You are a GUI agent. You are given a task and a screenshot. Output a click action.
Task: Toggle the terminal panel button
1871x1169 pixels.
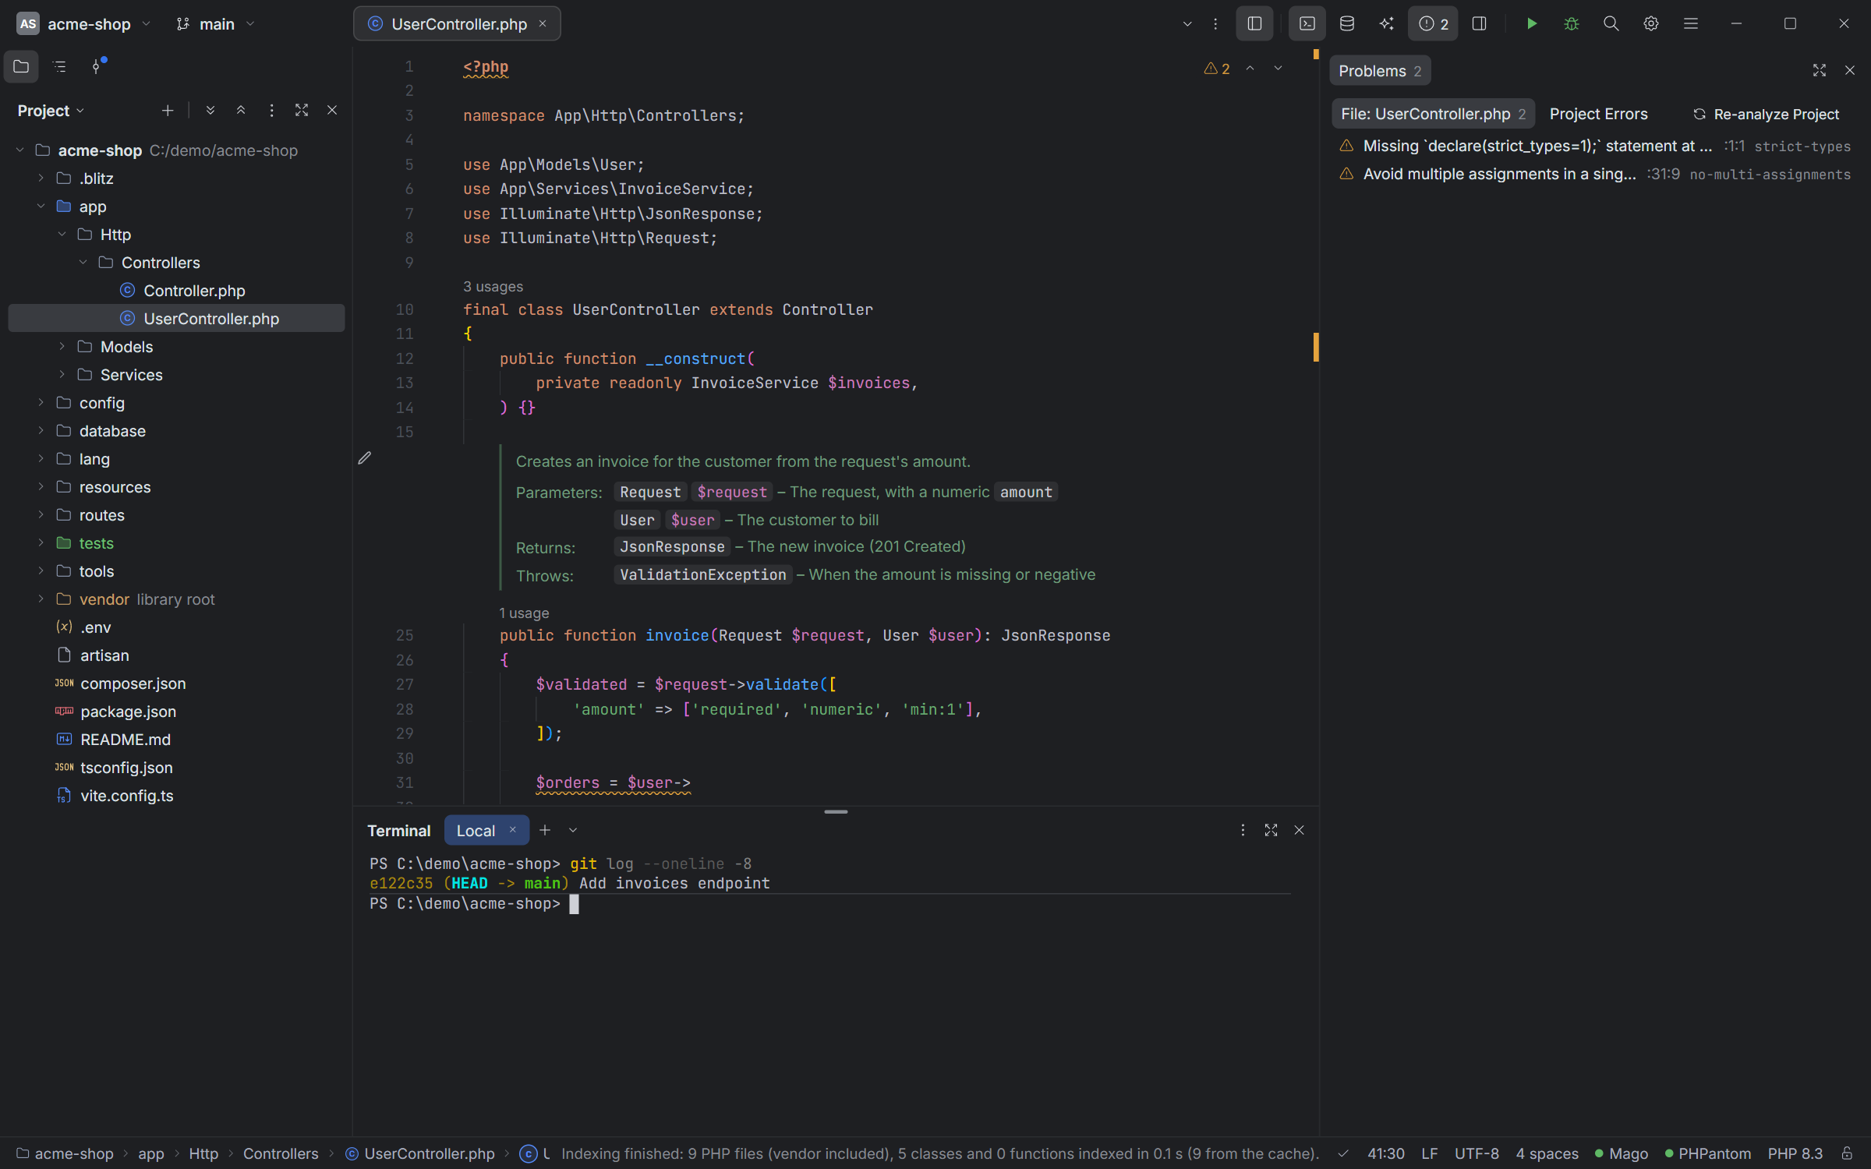(1307, 23)
